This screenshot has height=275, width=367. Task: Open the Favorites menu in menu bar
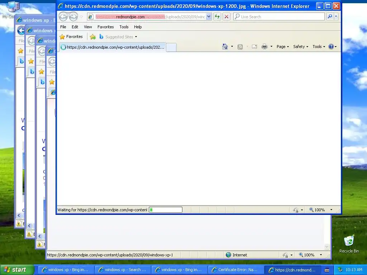click(106, 27)
